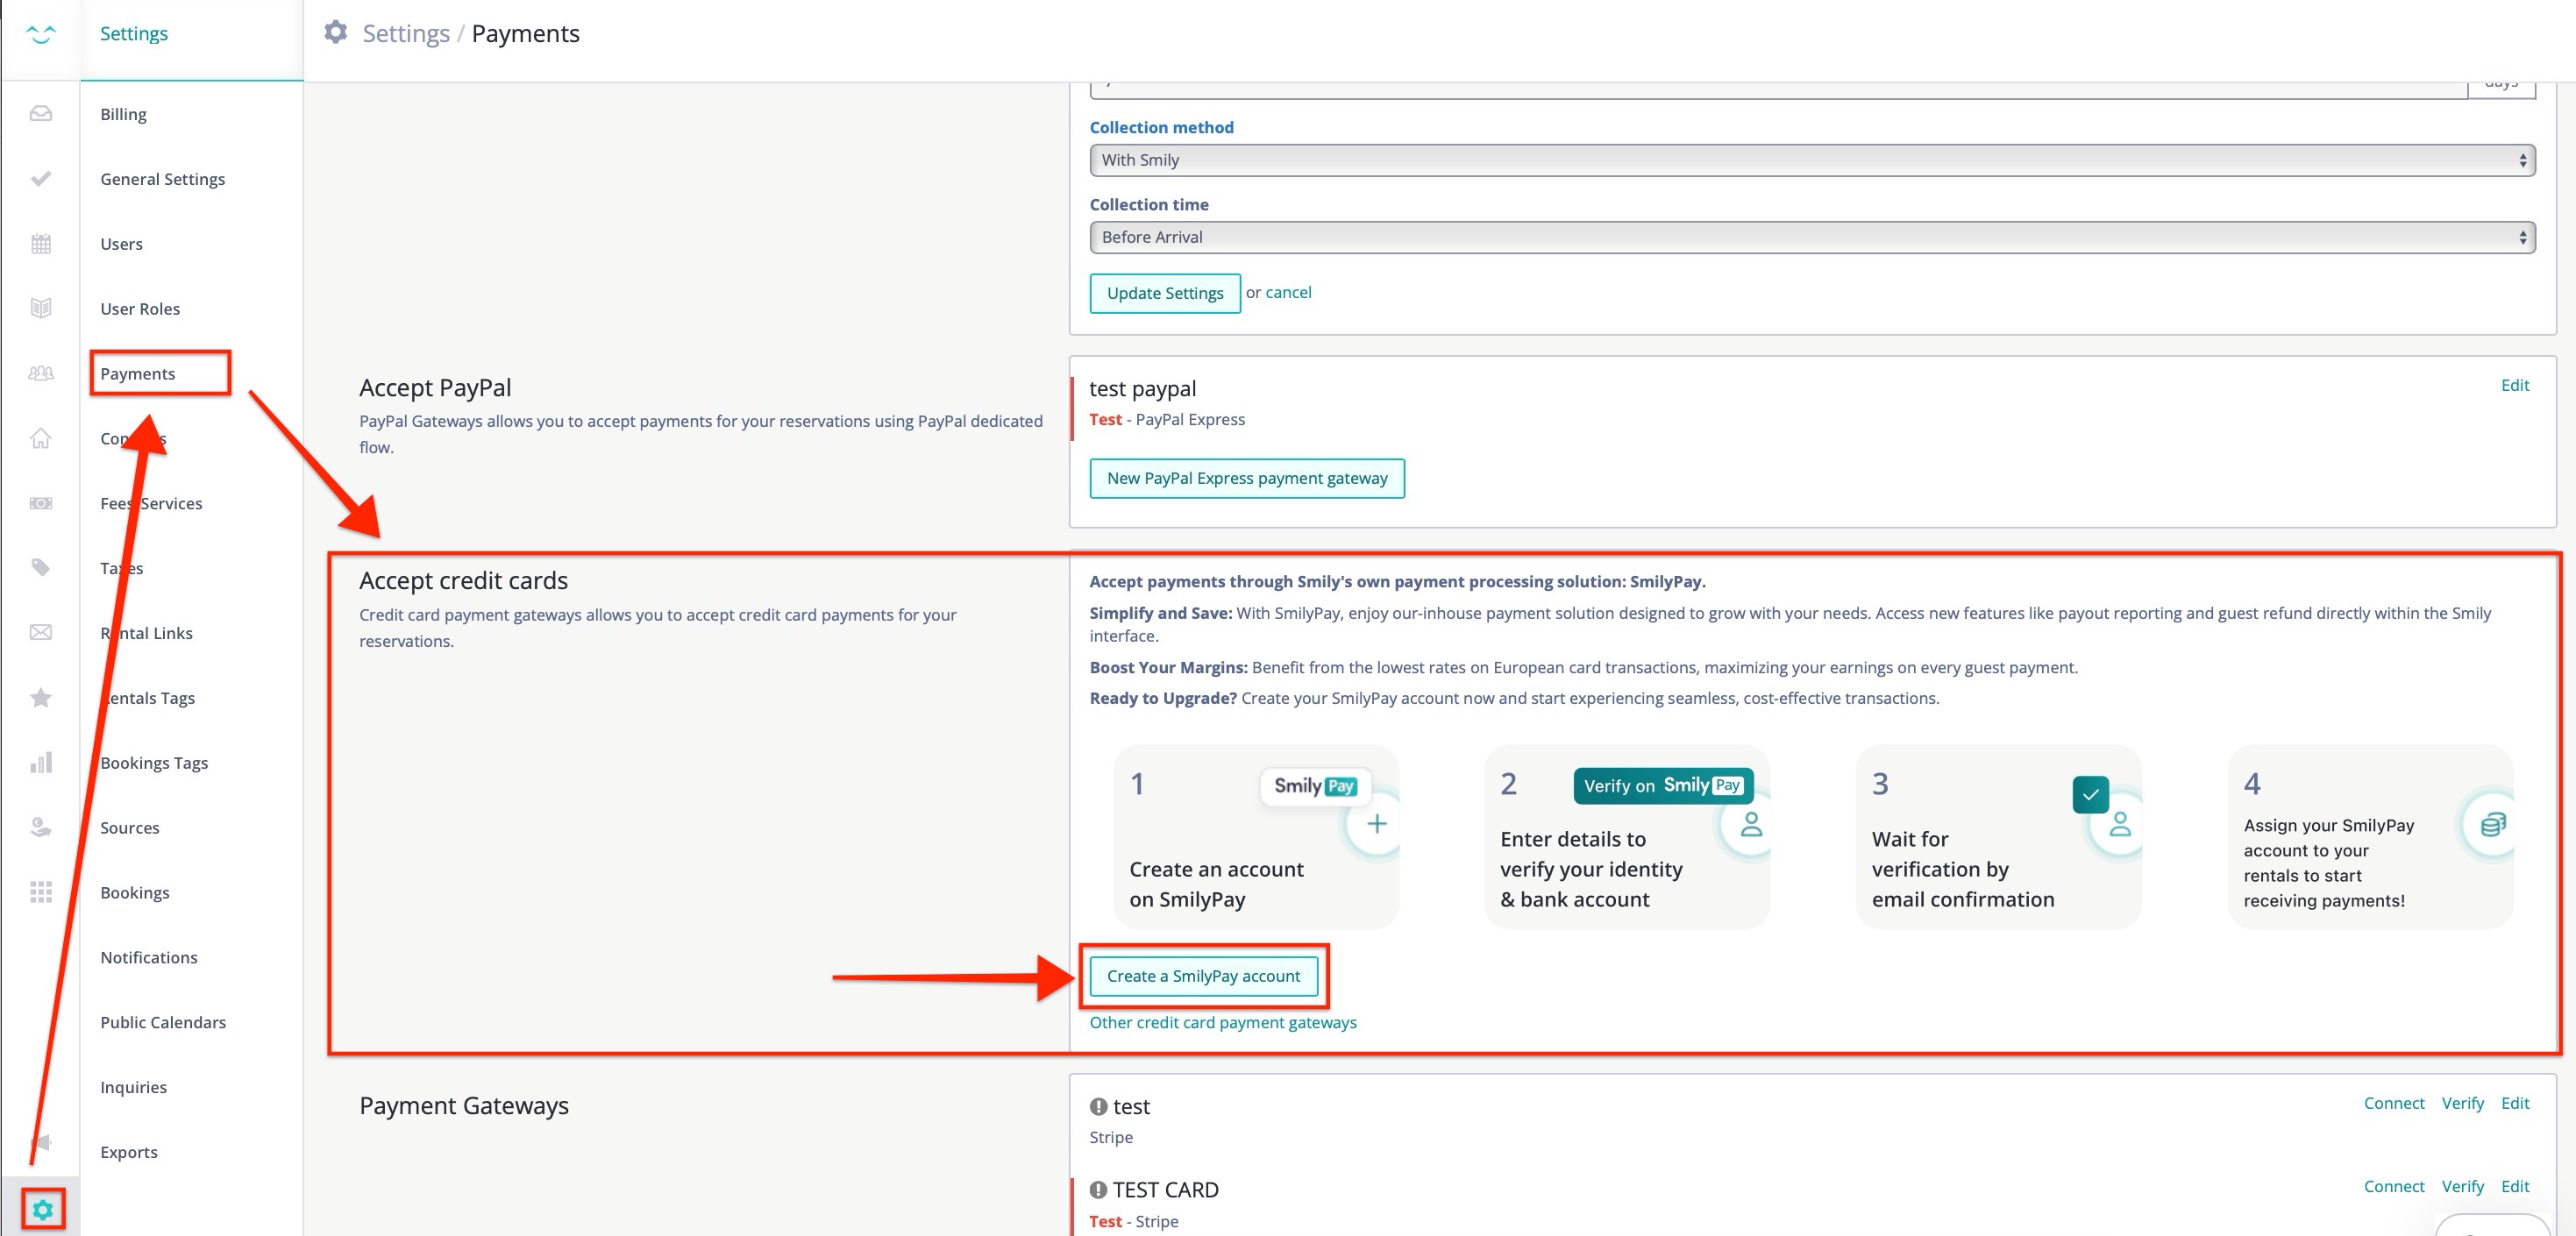Open User Roles menu item
The height and width of the screenshot is (1236, 2576).
click(140, 309)
